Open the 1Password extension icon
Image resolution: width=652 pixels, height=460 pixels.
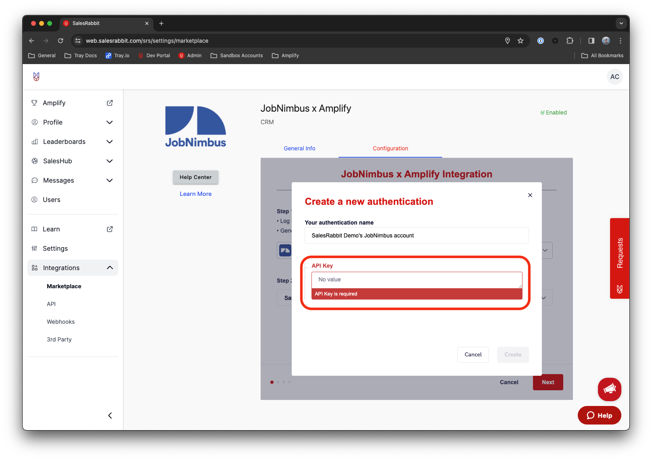click(x=541, y=41)
